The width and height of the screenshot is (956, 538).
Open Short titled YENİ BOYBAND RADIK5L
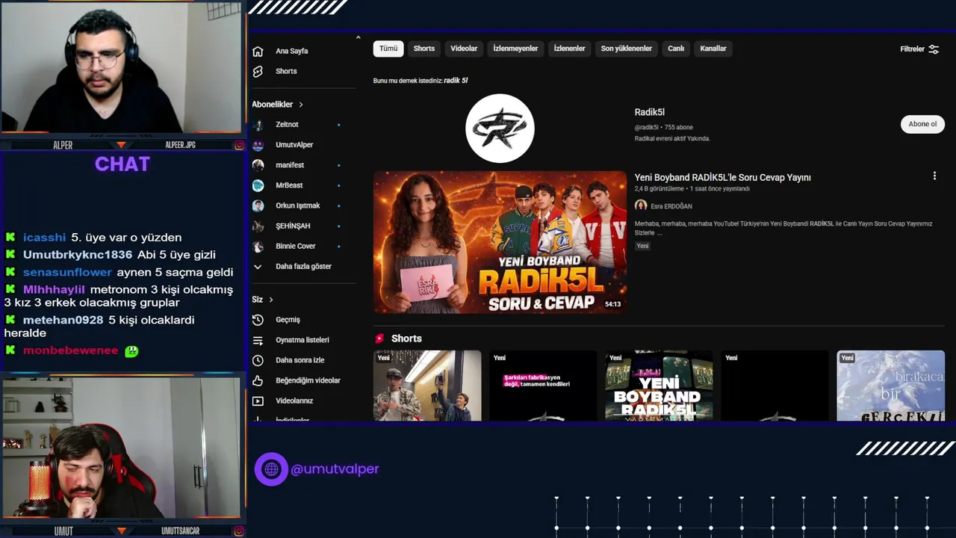click(x=659, y=386)
